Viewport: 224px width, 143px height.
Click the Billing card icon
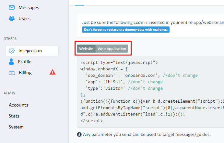[12, 73]
